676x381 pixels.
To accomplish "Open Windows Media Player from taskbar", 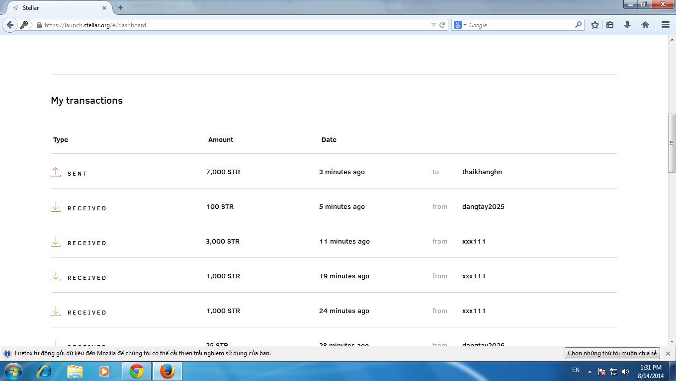I will (x=104, y=371).
